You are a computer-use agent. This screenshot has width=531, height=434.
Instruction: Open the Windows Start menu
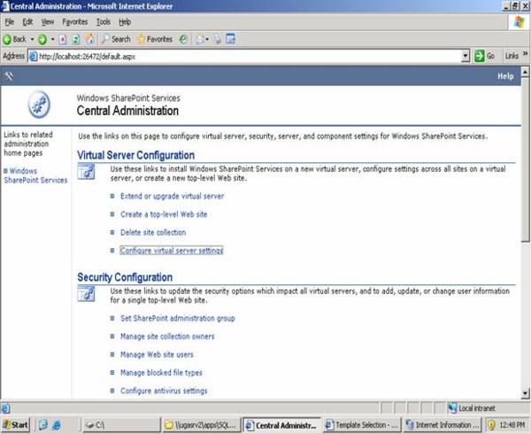[15, 425]
